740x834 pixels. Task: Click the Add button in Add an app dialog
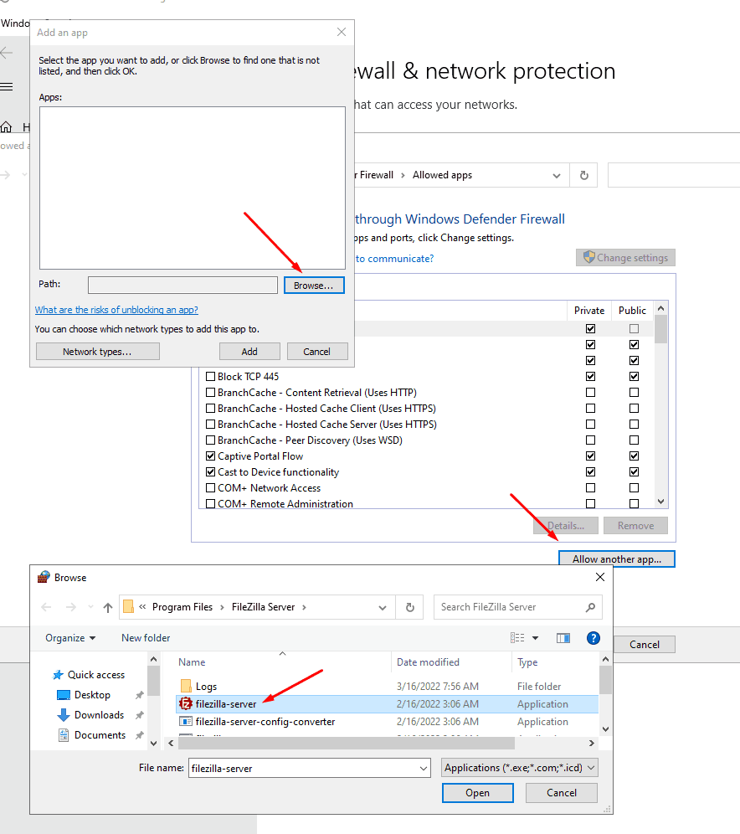(249, 352)
